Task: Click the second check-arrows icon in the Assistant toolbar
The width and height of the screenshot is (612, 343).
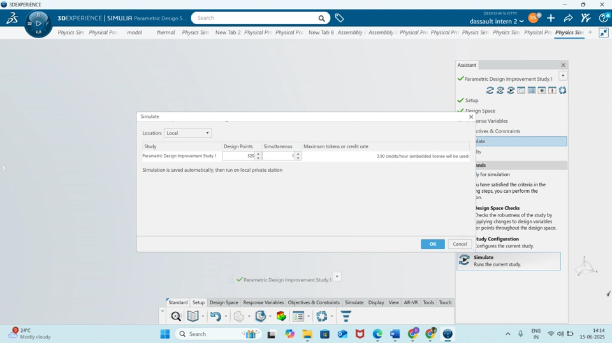Action: [x=500, y=90]
